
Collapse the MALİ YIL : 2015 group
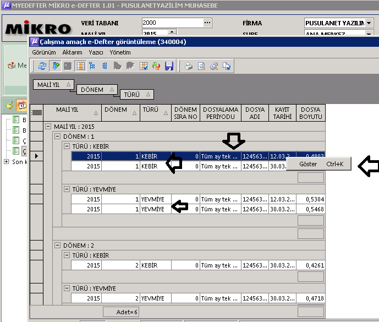click(48, 126)
